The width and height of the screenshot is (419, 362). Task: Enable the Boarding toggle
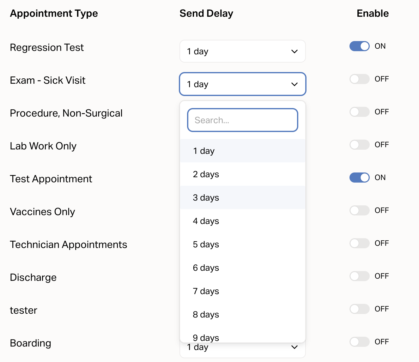tap(359, 342)
